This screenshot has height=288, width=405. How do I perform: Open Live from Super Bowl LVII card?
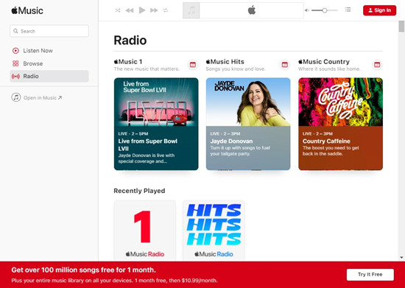click(x=156, y=124)
